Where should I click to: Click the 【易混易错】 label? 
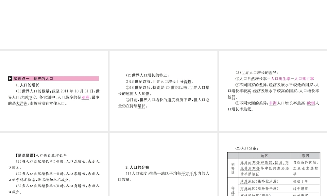(x=25, y=155)
